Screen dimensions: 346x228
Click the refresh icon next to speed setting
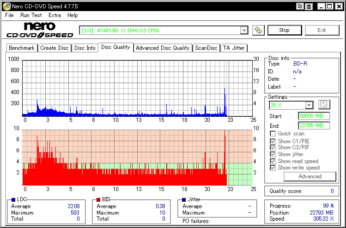(324, 104)
